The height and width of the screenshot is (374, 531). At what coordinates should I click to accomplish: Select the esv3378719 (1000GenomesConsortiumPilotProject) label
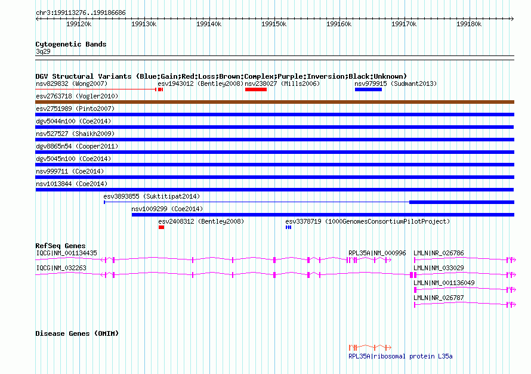[x=368, y=221]
